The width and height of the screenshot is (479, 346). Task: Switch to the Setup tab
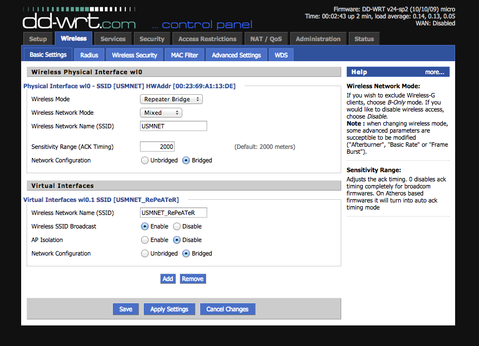pos(38,39)
